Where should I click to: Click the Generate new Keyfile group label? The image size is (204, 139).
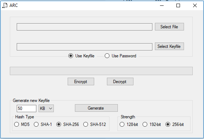tap(31, 101)
